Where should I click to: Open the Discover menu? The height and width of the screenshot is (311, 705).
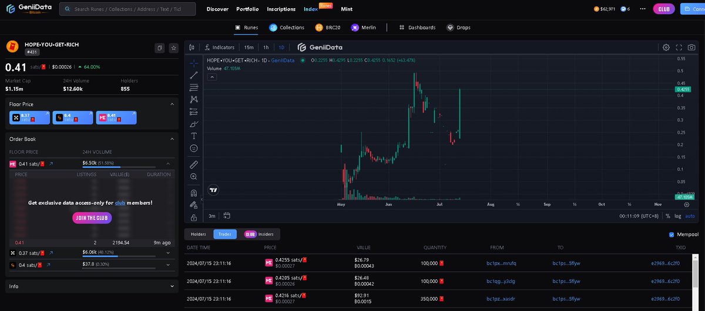coord(217,9)
